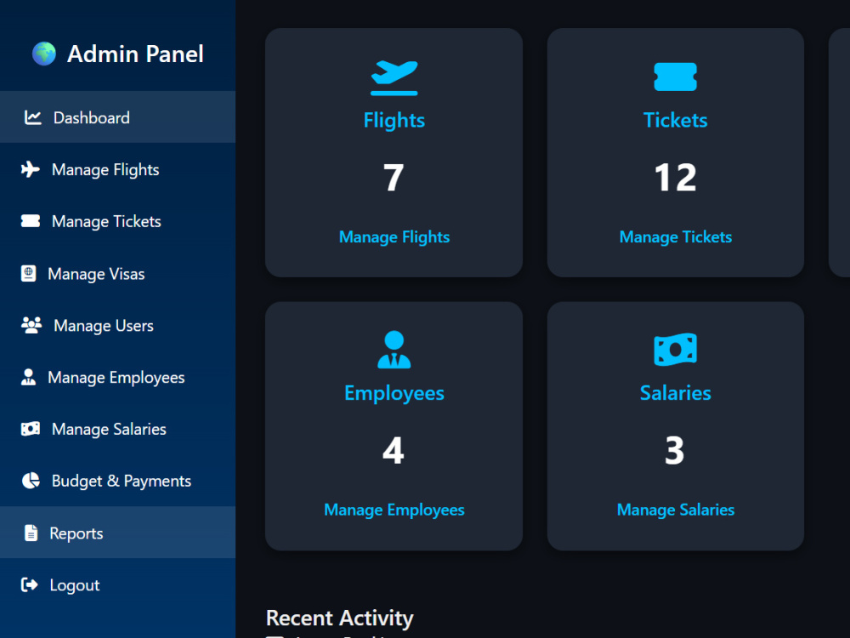
Task: Click the Dashboard chart-line icon
Action: click(x=32, y=117)
